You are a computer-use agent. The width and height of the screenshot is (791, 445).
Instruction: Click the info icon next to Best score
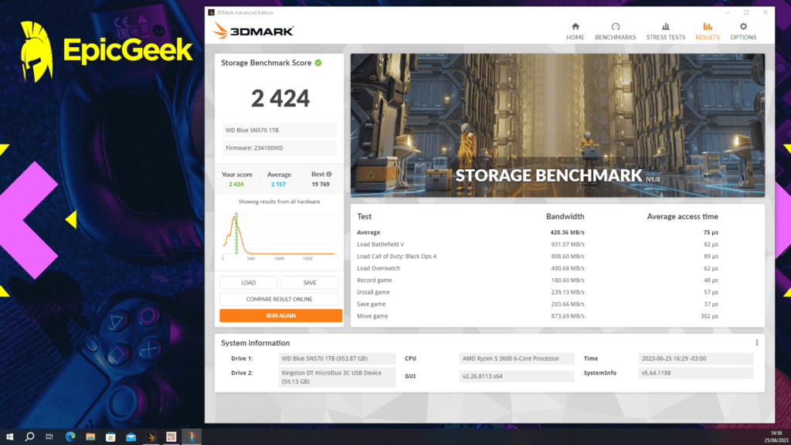point(329,174)
